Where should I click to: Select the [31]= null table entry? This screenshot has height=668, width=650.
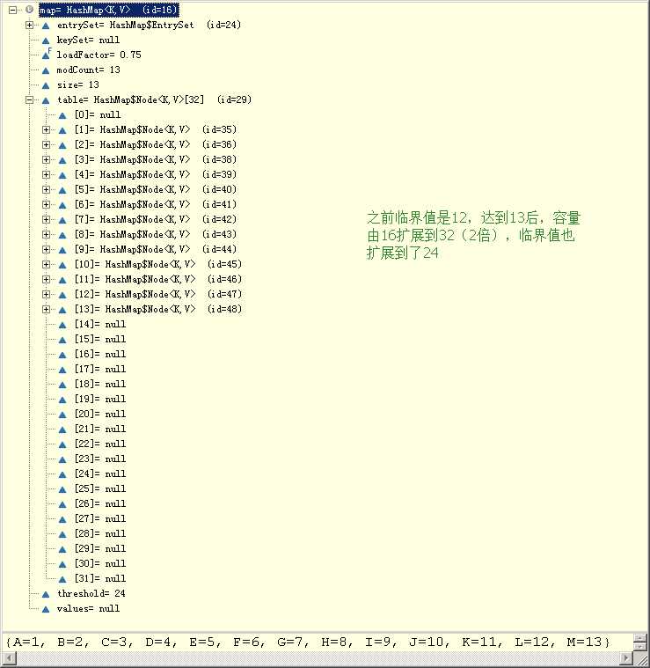point(100,578)
